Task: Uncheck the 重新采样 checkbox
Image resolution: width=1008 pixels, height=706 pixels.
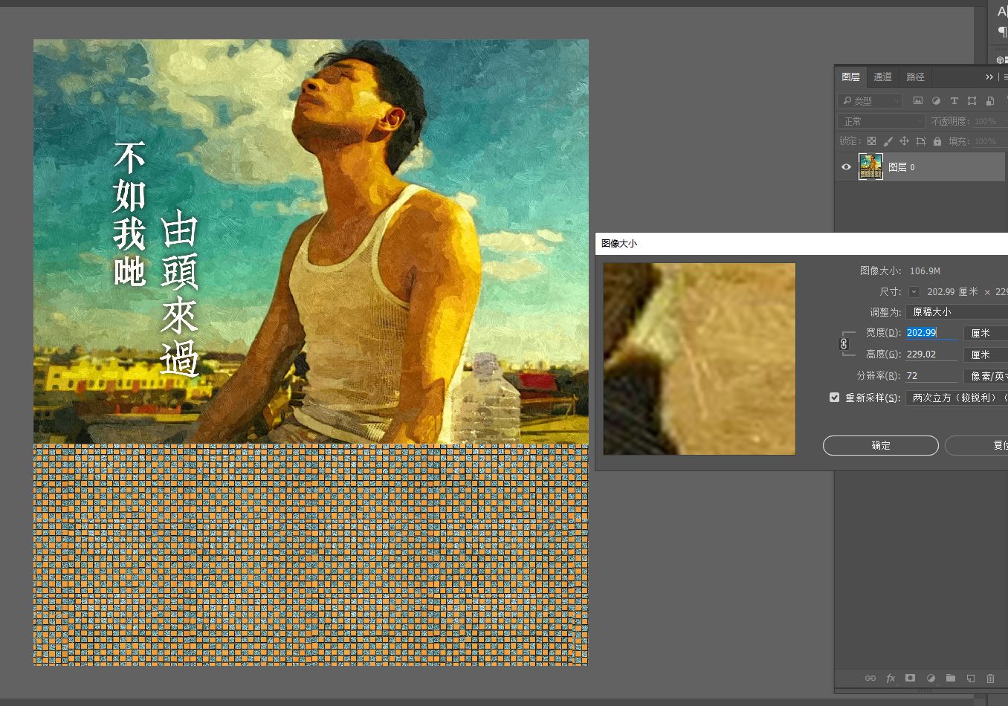Action: click(x=834, y=398)
